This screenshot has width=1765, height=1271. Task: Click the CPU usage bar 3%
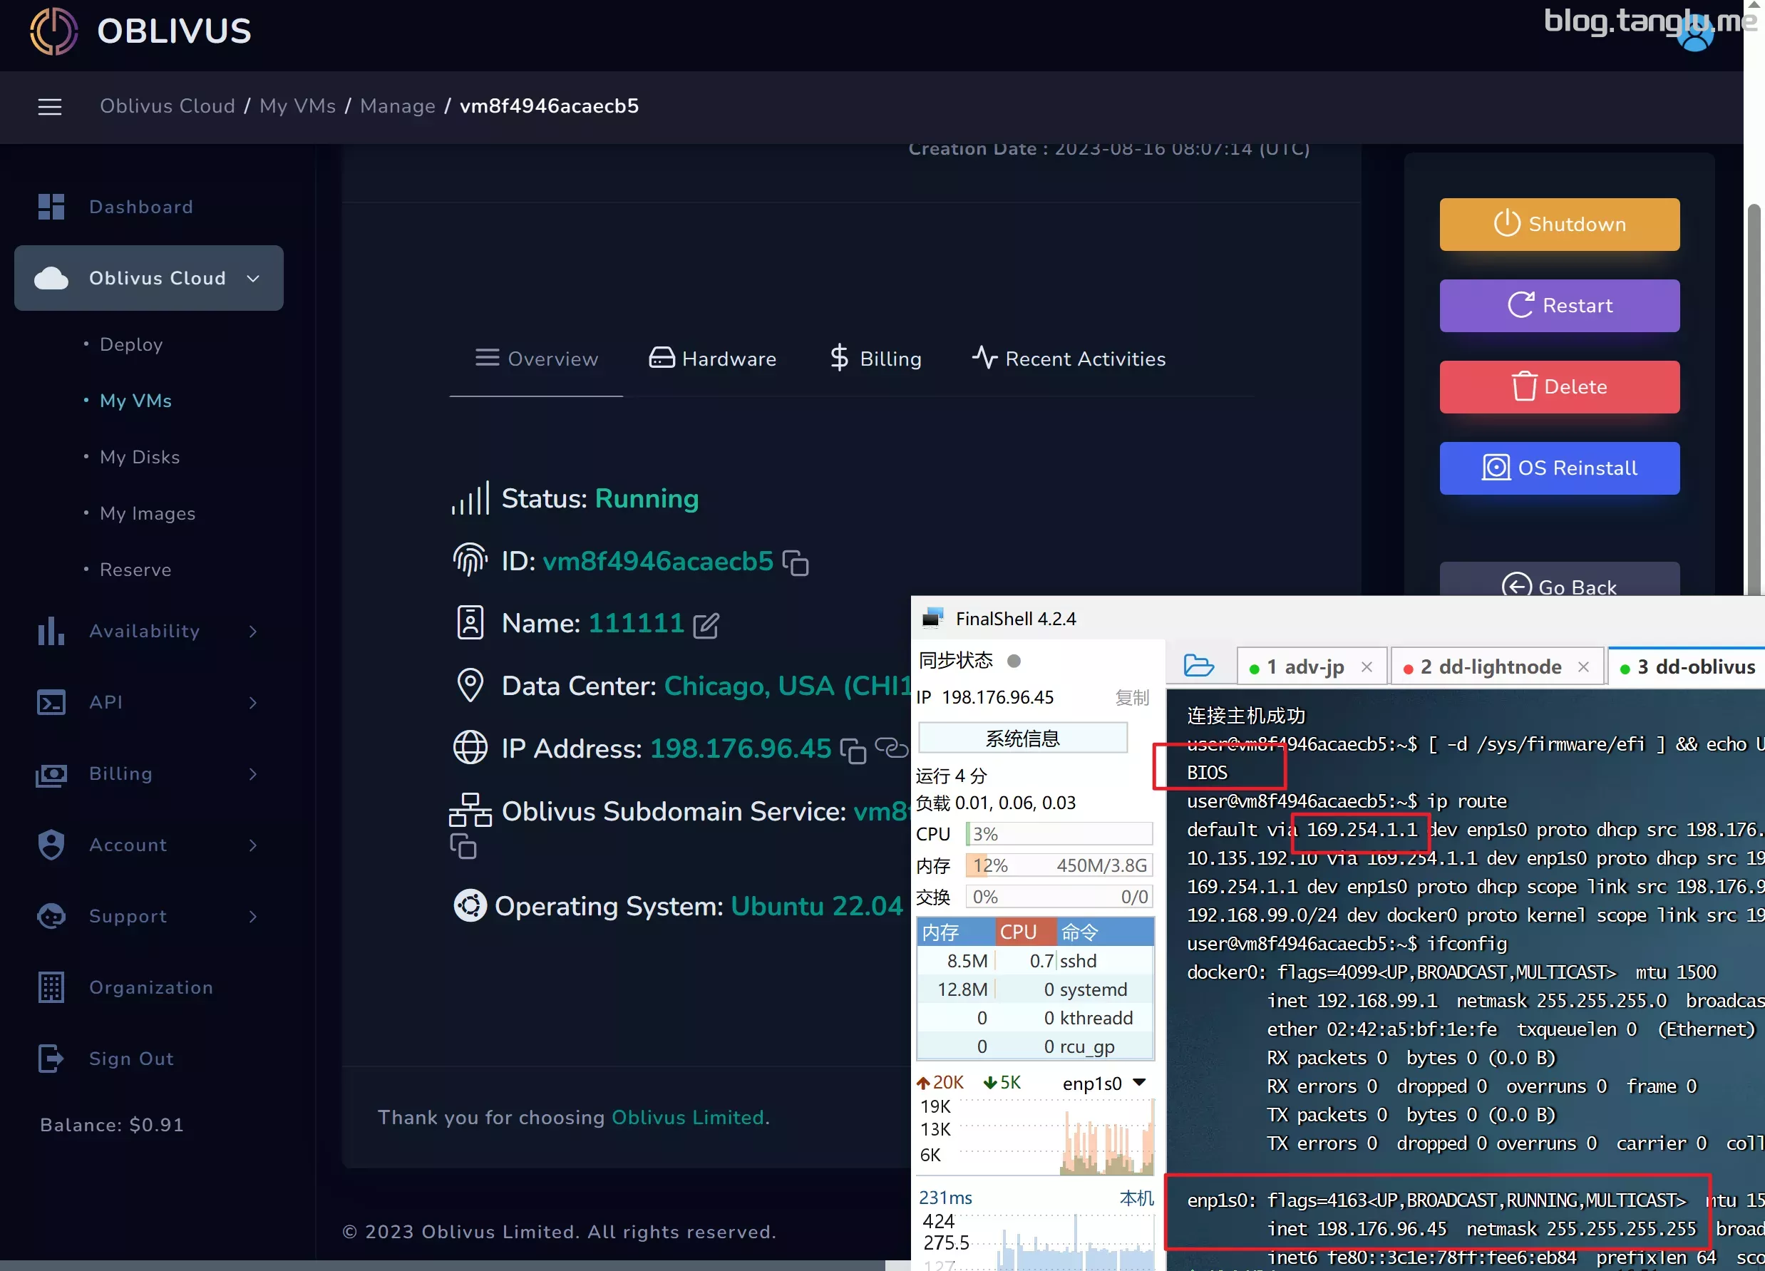tap(1059, 834)
